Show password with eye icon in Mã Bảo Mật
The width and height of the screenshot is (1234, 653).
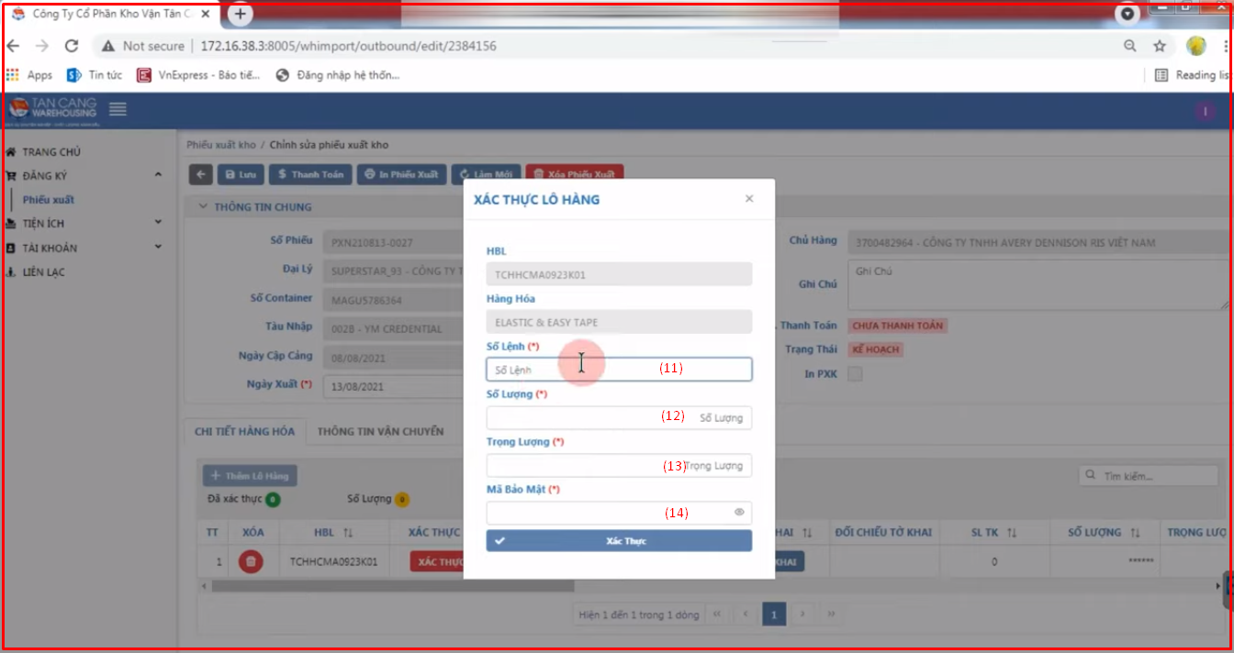coord(739,513)
